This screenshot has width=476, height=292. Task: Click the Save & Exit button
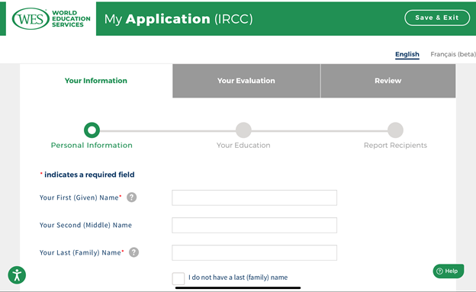(437, 18)
